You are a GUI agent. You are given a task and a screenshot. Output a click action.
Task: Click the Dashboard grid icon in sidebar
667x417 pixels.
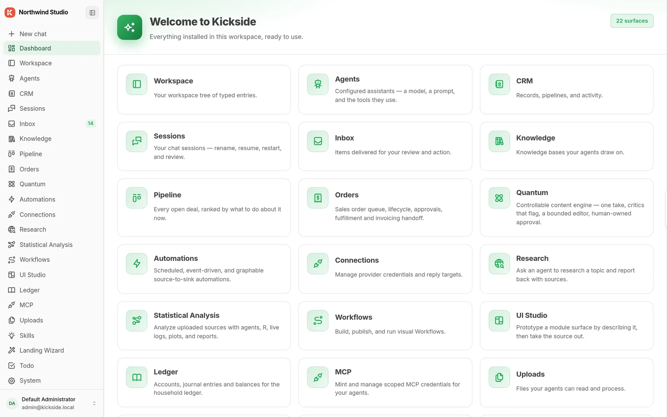(x=12, y=48)
